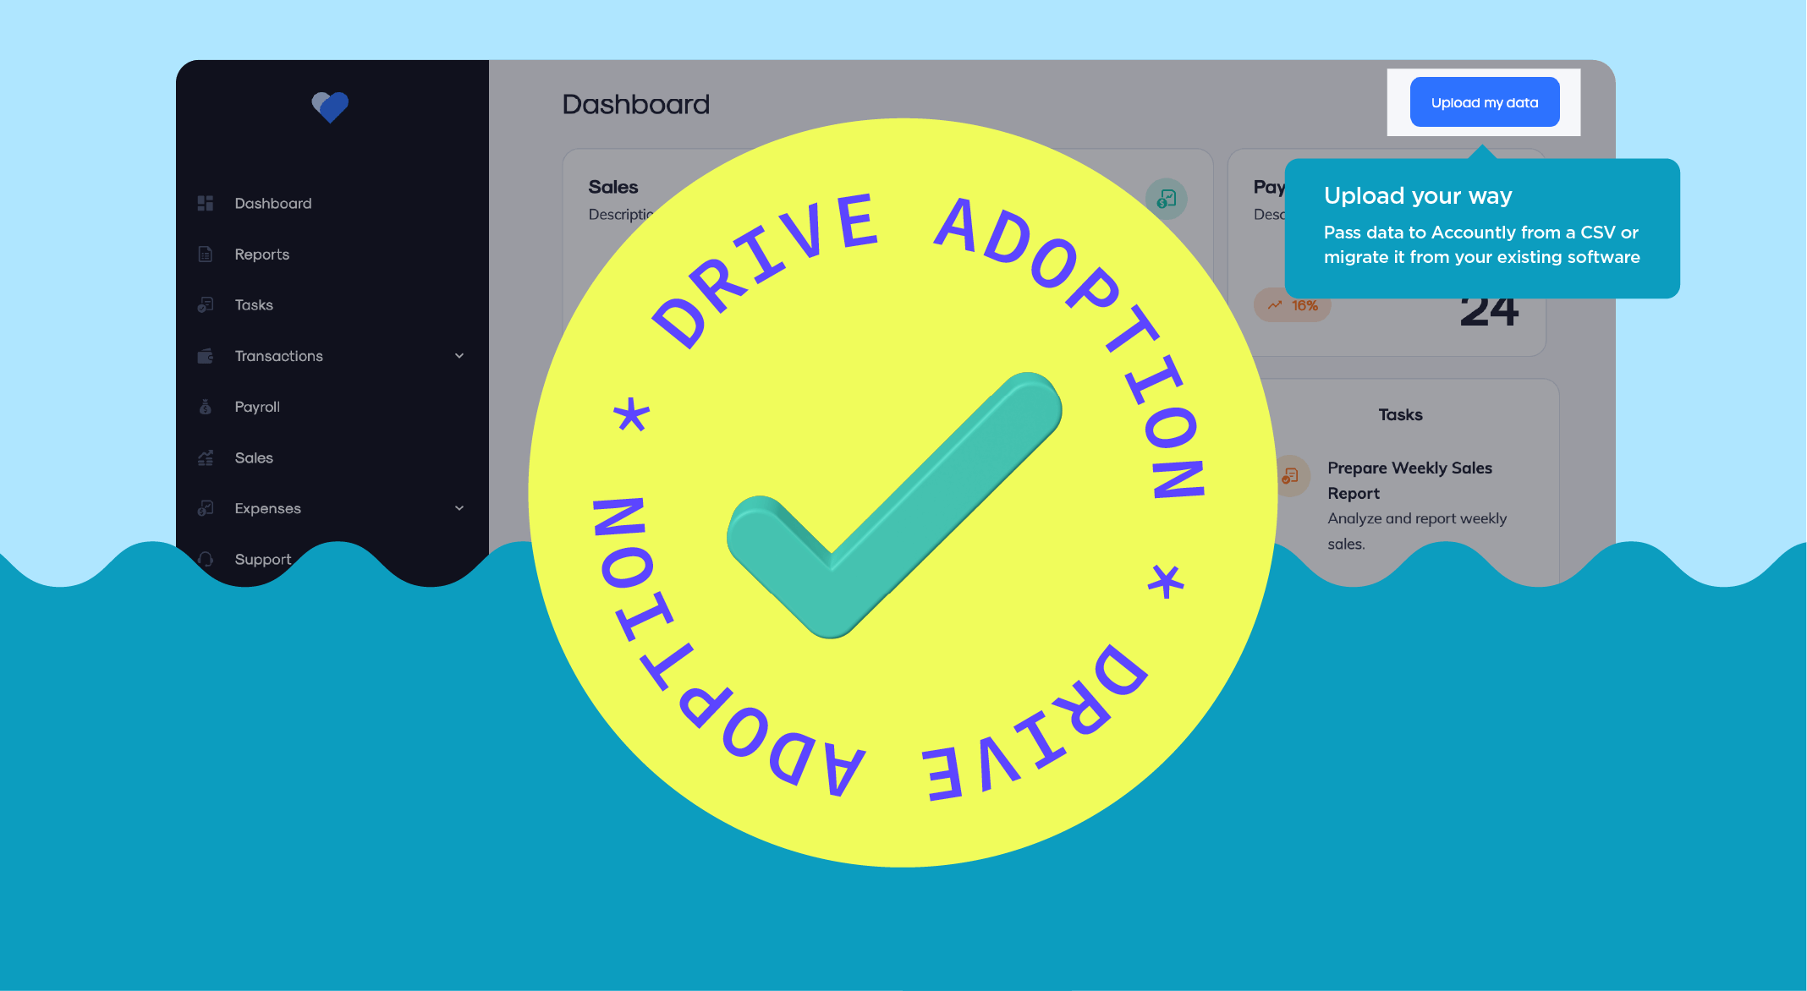This screenshot has height=991, width=1807.
Task: Click the orange weekly report task icon
Action: coord(1290,477)
